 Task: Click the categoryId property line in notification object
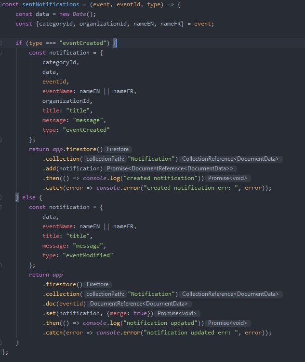point(60,62)
